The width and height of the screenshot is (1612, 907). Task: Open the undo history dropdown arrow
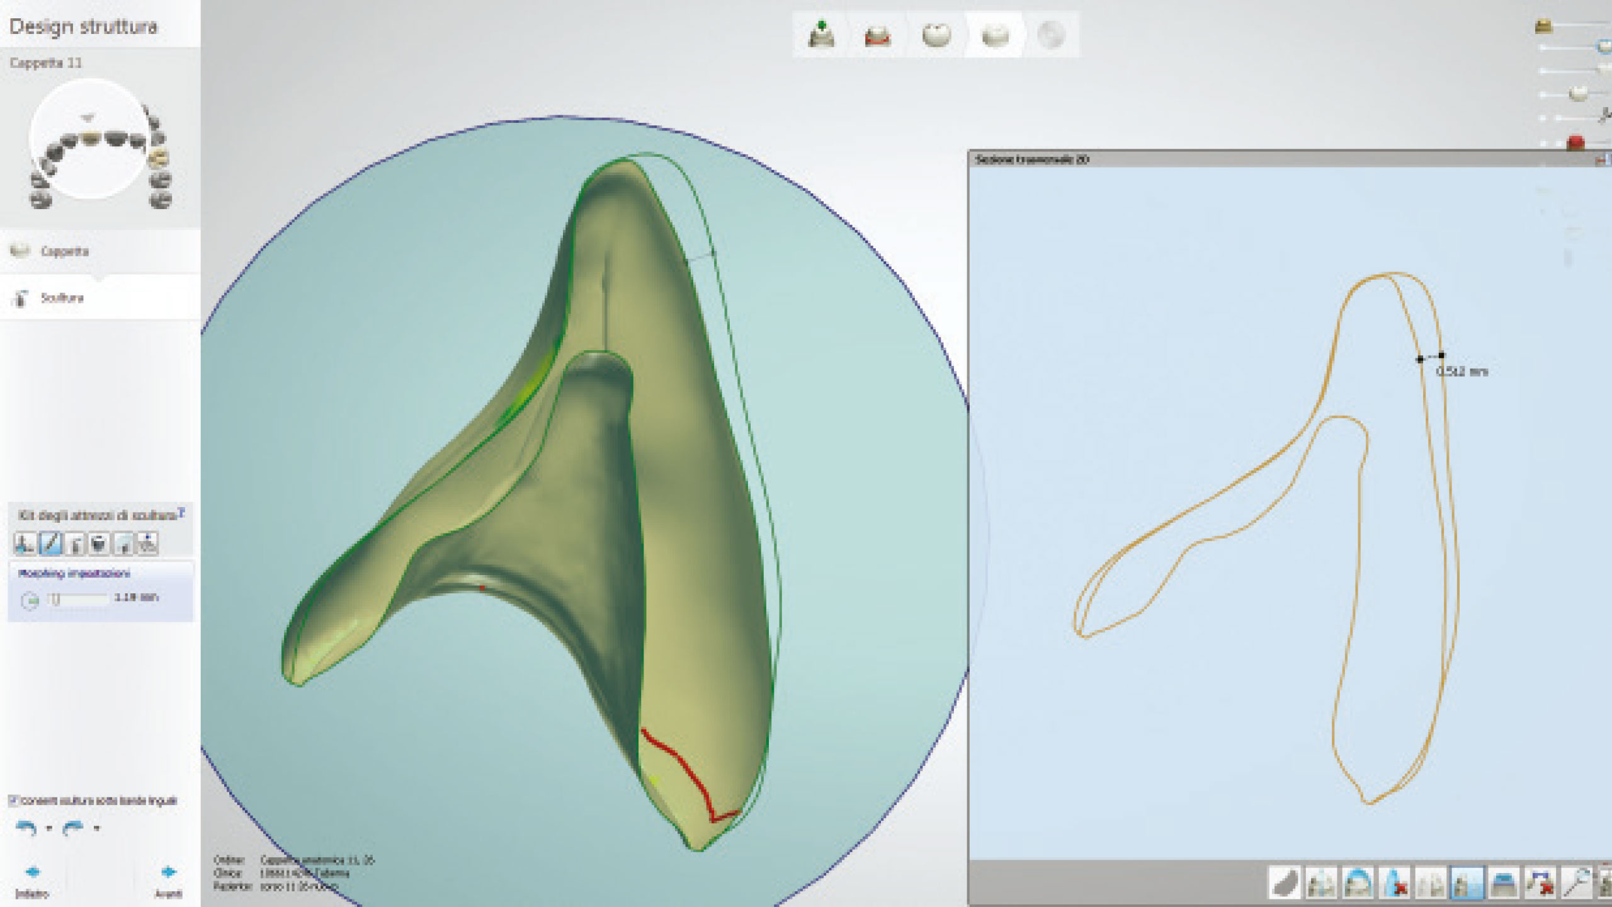[x=49, y=829]
